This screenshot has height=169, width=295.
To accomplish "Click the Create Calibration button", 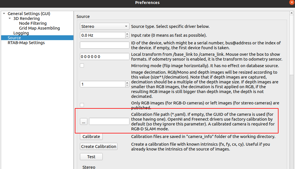I will (98, 147).
